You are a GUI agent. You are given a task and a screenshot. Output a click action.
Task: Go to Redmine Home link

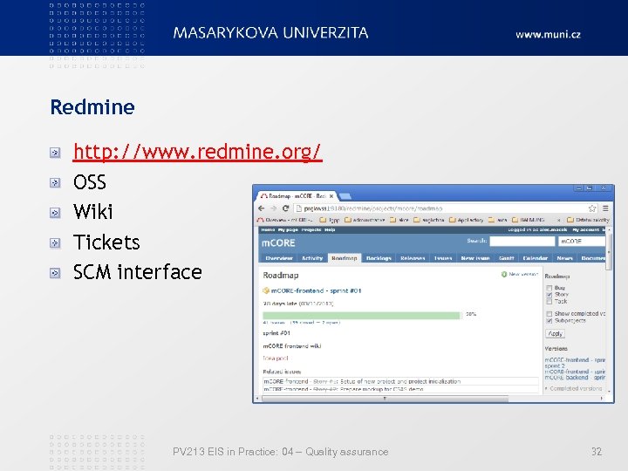pyautogui.click(x=268, y=230)
